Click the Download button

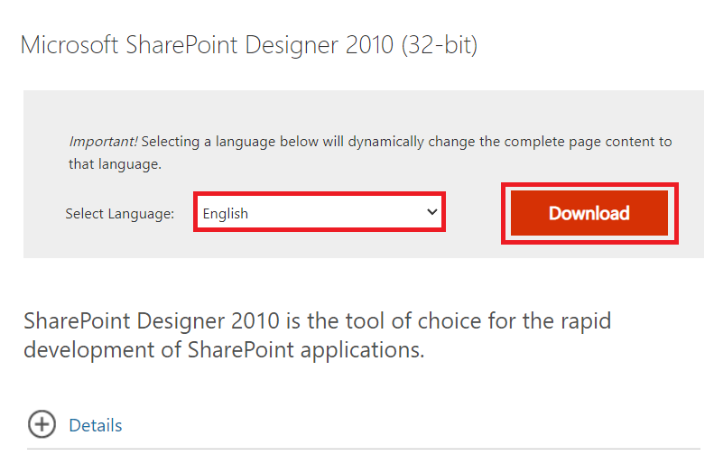[589, 214]
